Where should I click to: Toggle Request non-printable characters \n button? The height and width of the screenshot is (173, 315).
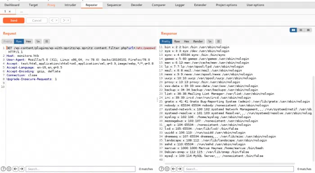38,41
